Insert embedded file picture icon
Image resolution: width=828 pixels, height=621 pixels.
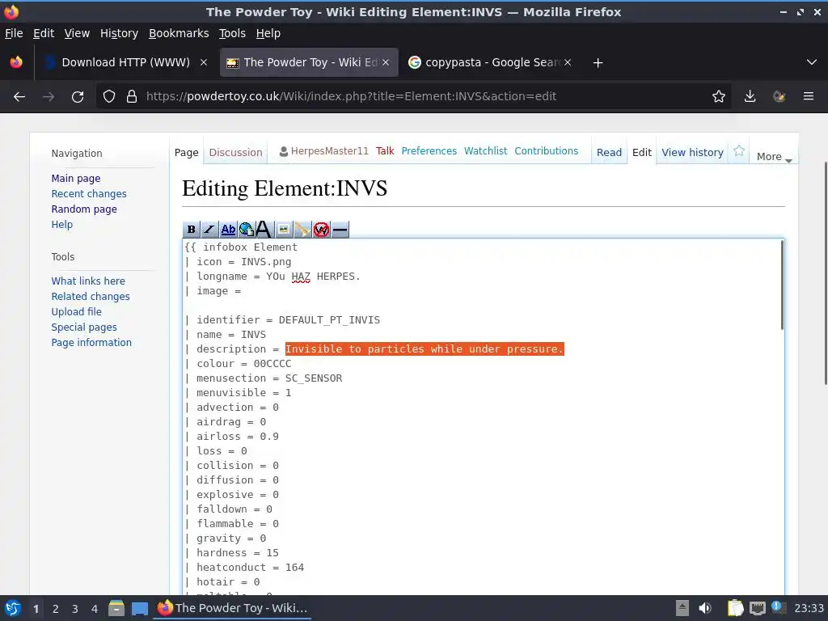[x=284, y=229]
